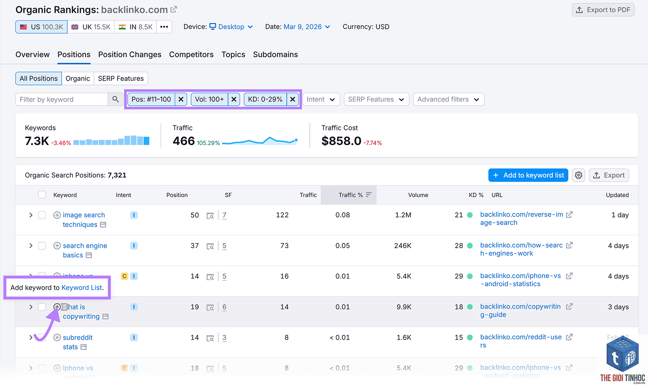
Task: Switch to the Competitors tab
Action: tap(191, 54)
